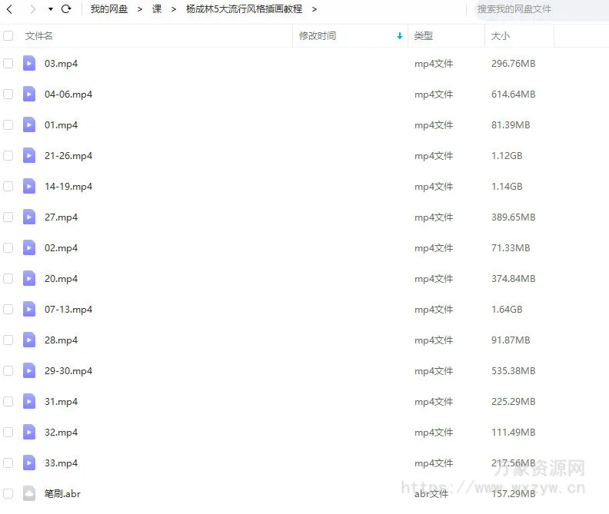Click the file icon for 笔刷.abr
This screenshot has height=514, width=609.
coord(29,494)
